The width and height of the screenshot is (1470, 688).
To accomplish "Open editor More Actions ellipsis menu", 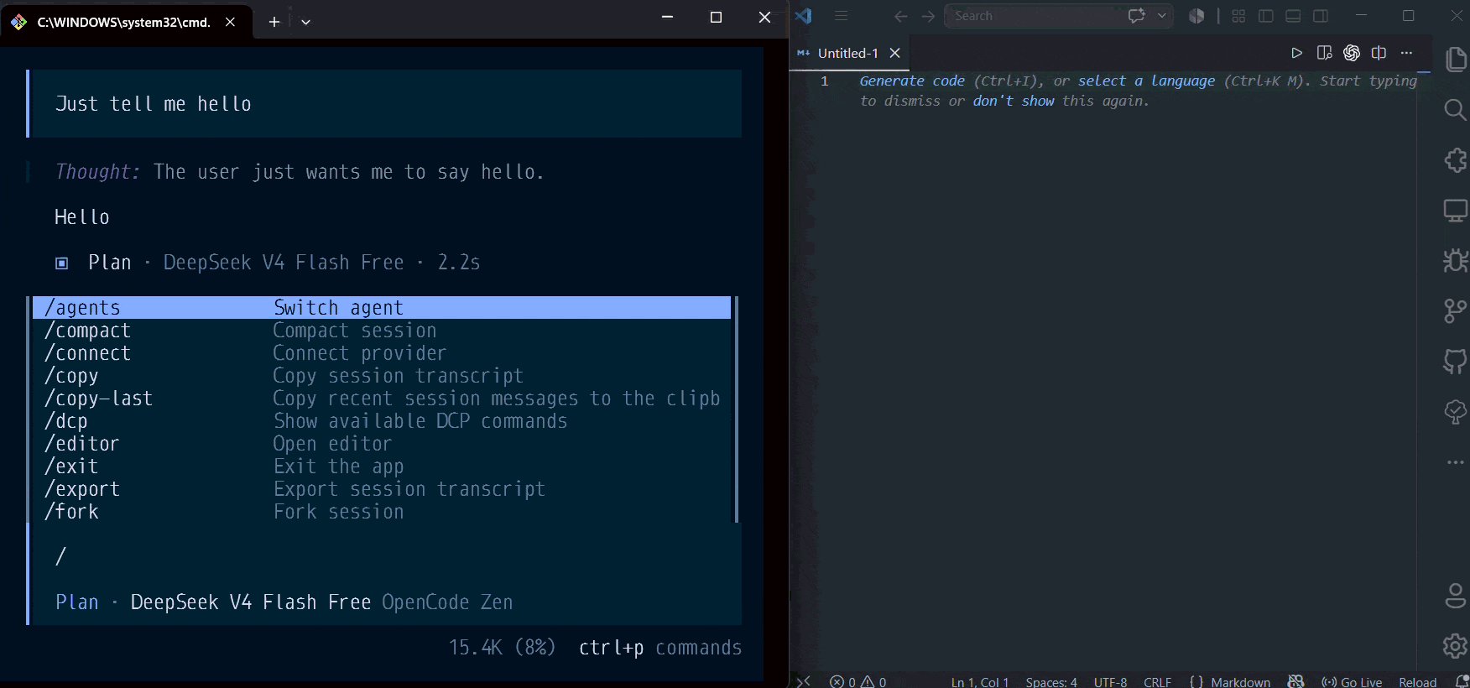I will (x=1407, y=53).
